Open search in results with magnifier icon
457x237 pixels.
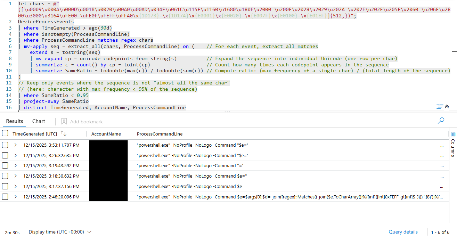[x=441, y=121]
